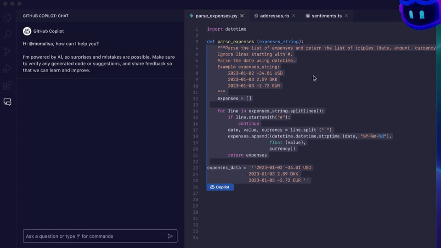Click the Ruby file icon on addresses.rb tab
This screenshot has width=441, height=248.
(256, 16)
